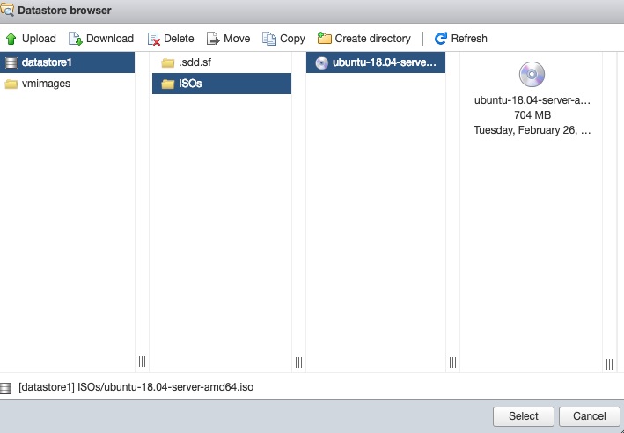Click the Refresh toolbar label
This screenshot has width=624, height=433.
tap(469, 39)
